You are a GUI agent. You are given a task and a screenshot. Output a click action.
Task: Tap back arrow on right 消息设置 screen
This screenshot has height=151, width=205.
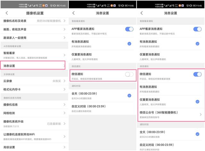[142, 13]
